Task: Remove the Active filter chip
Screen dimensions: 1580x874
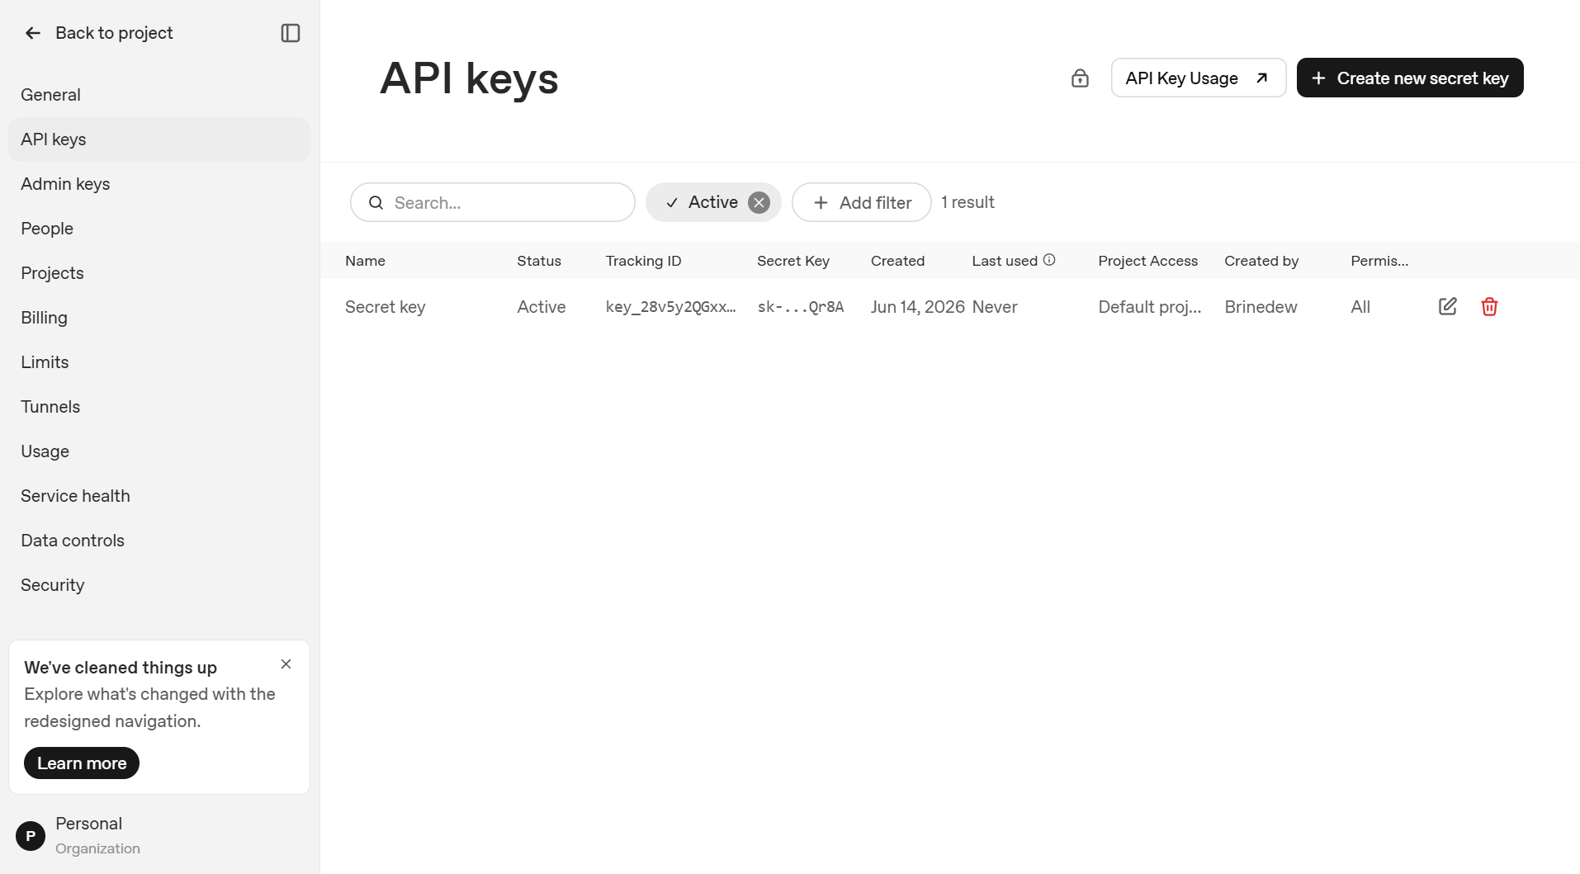Action: point(759,202)
